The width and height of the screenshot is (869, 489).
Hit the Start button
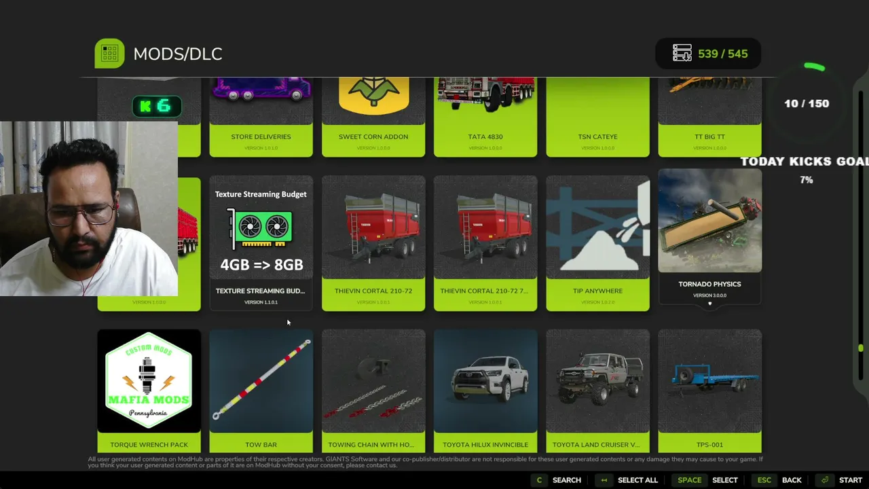point(851,480)
